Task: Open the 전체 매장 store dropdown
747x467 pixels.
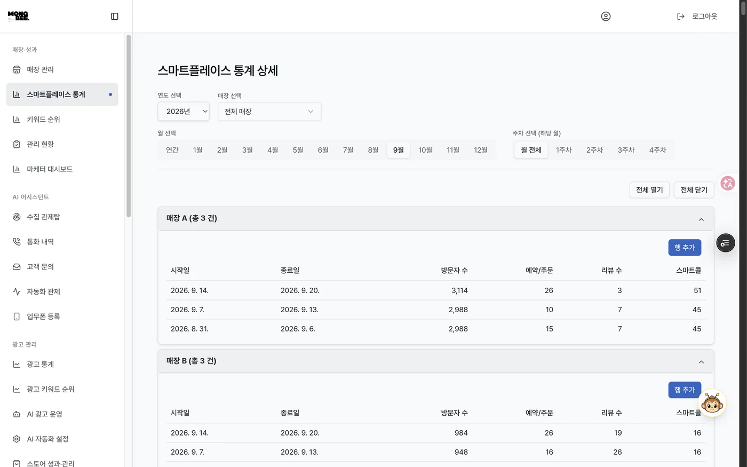Action: point(269,112)
